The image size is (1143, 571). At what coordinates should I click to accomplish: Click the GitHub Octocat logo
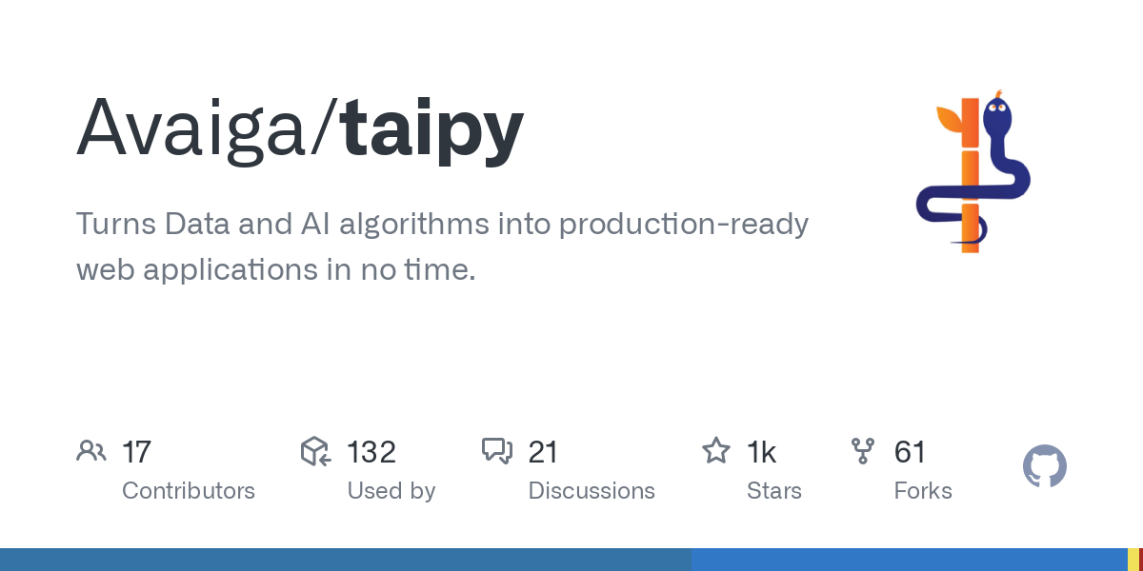[1044, 467]
